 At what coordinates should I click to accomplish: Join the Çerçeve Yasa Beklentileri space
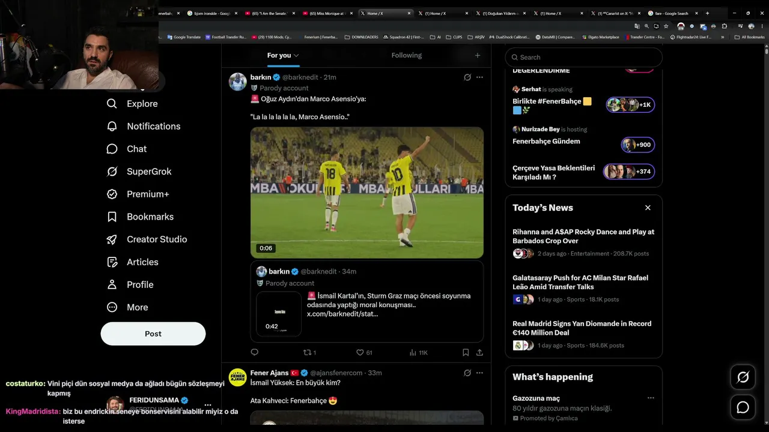(x=629, y=172)
